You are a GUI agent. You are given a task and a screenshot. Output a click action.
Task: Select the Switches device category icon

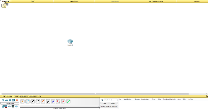[6, 100]
